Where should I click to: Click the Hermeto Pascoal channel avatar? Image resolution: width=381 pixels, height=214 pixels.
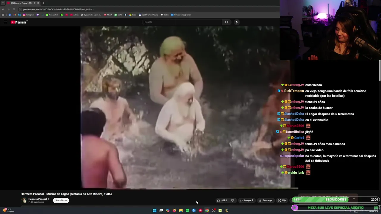point(24,200)
